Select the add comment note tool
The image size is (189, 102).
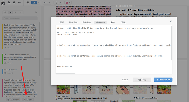(28, 2)
